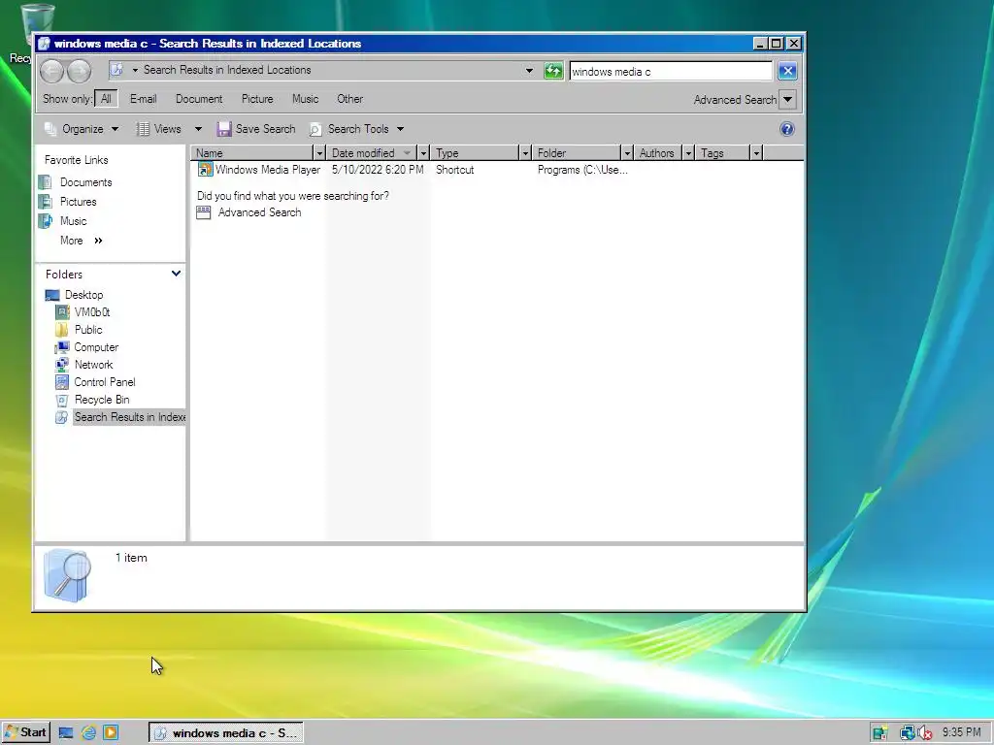
Task: Click Show Desktop icon in Quick Launch
Action: [66, 733]
